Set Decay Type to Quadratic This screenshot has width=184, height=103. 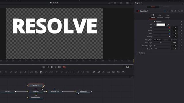pyautogui.click(x=174, y=40)
